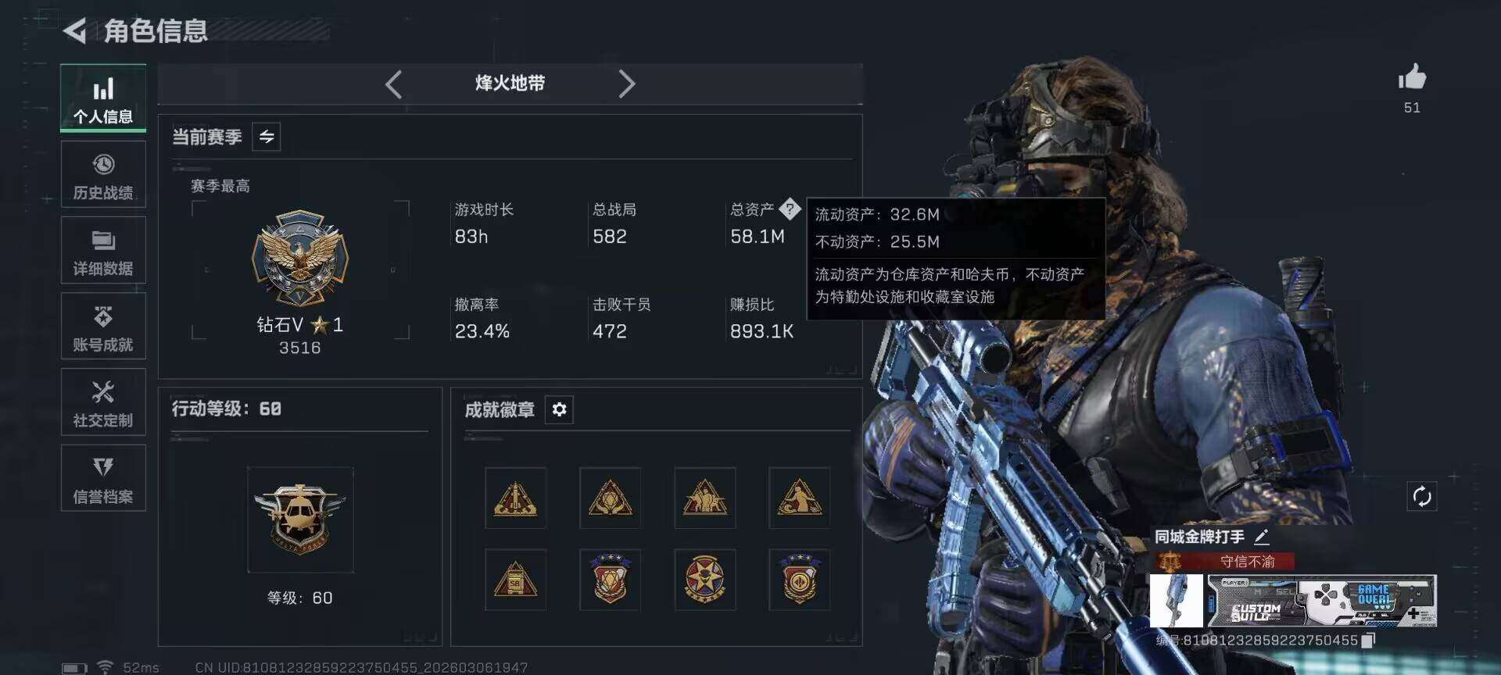The image size is (1501, 675).
Task: Rotate the character with the refresh icon
Action: coord(1422,496)
